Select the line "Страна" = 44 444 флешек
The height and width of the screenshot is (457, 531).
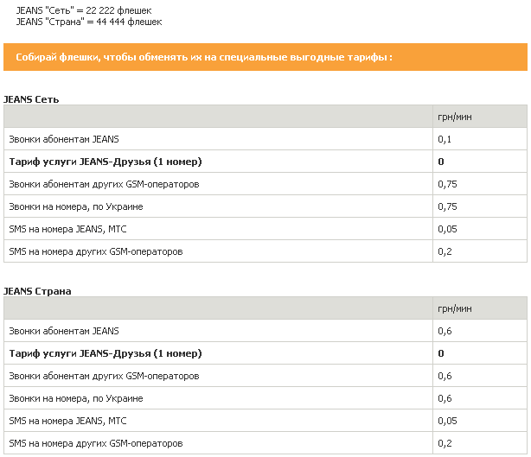point(88,21)
